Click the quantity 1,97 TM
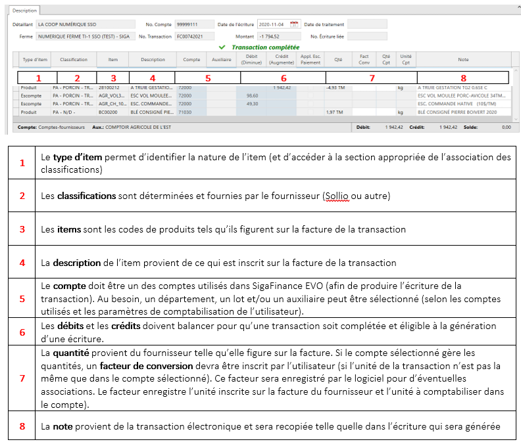 (335, 112)
